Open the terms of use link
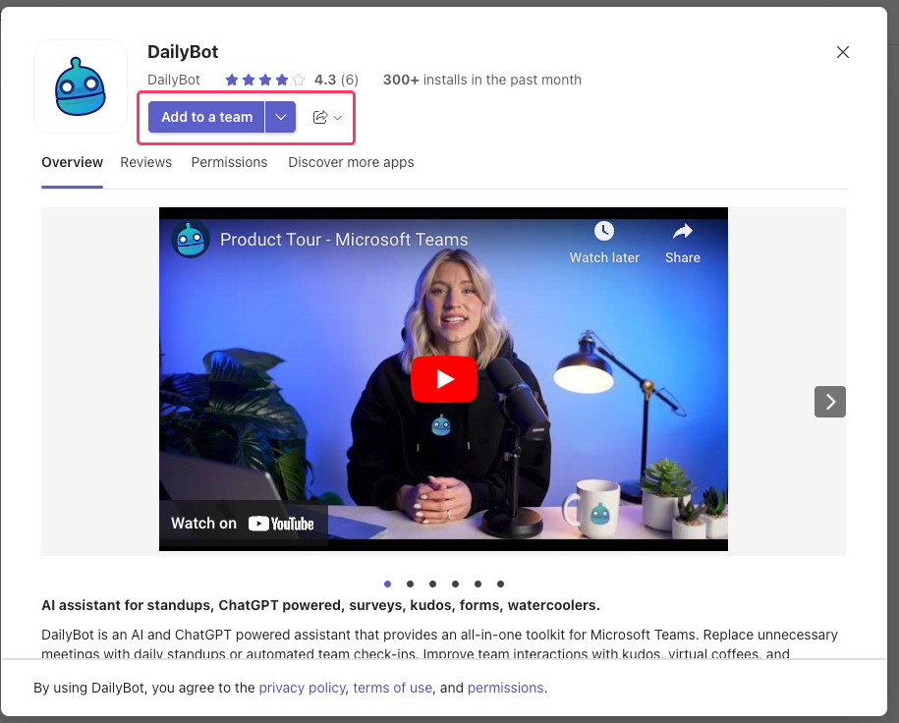Screen dimensions: 899x723 (393, 688)
